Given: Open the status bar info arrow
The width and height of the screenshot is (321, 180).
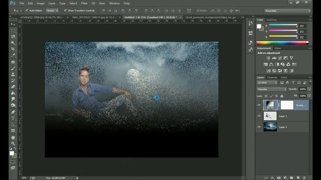Looking at the screenshot, I should point(77,178).
